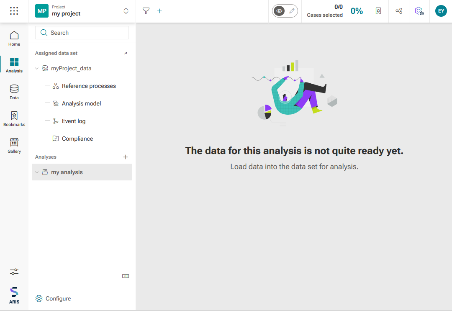Open Gallery in sidebar
The height and width of the screenshot is (311, 452).
(x=14, y=146)
